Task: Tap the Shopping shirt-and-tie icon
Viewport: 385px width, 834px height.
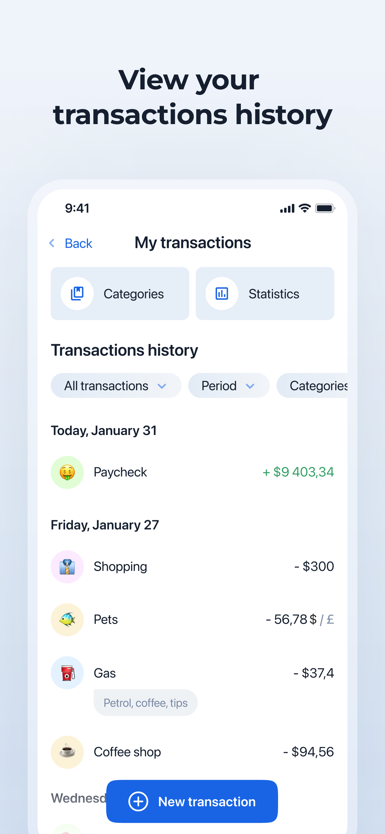Action: pyautogui.click(x=67, y=567)
